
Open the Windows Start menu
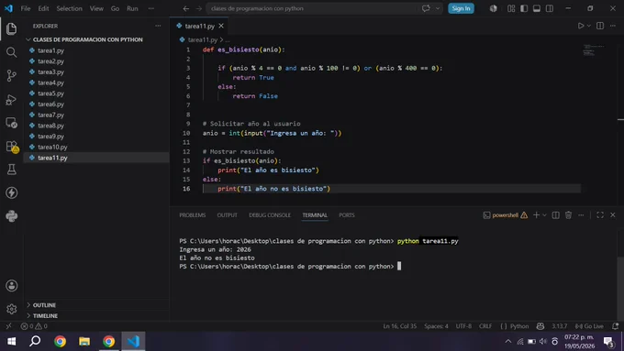[12, 342]
